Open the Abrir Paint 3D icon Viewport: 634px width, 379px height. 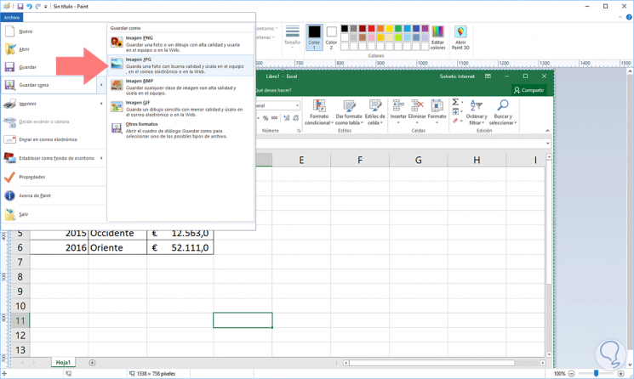(x=460, y=37)
